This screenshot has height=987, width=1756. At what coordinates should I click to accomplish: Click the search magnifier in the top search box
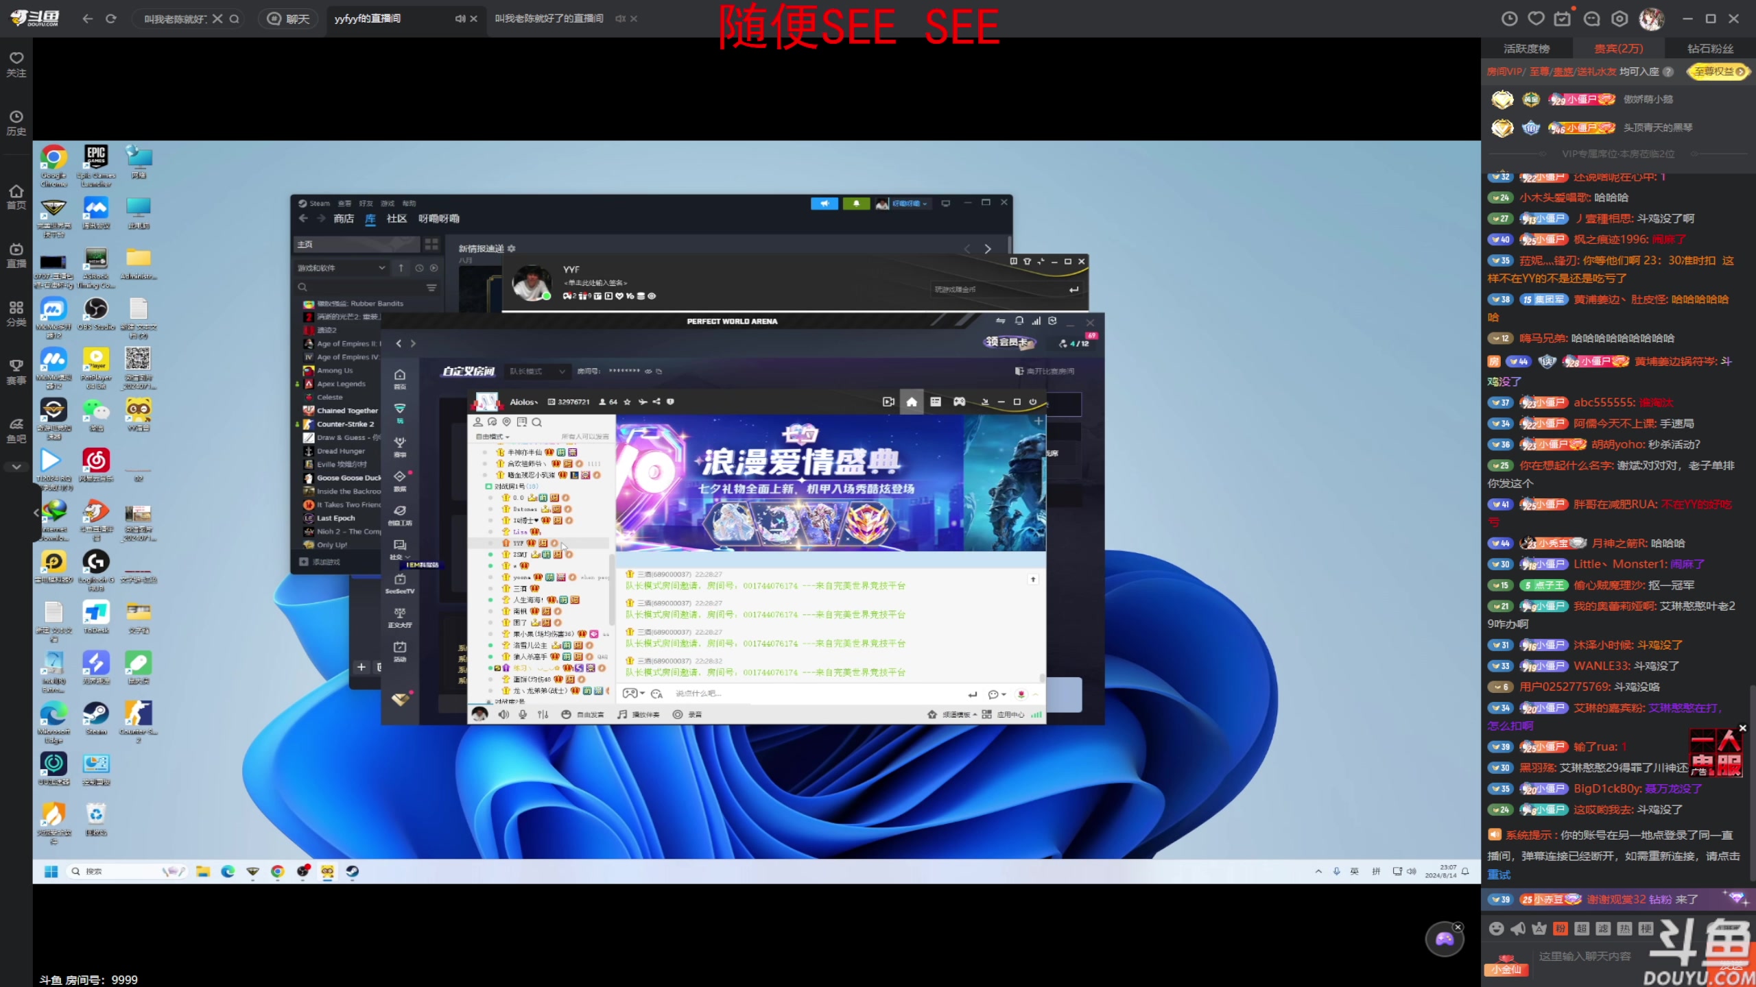(x=235, y=19)
